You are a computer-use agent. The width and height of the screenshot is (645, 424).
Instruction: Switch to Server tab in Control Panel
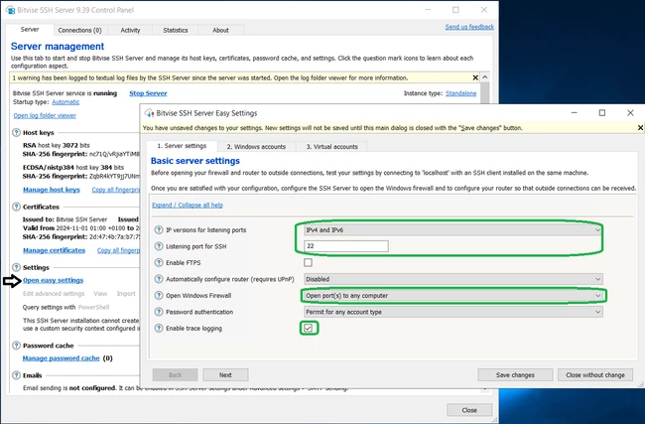click(x=30, y=30)
